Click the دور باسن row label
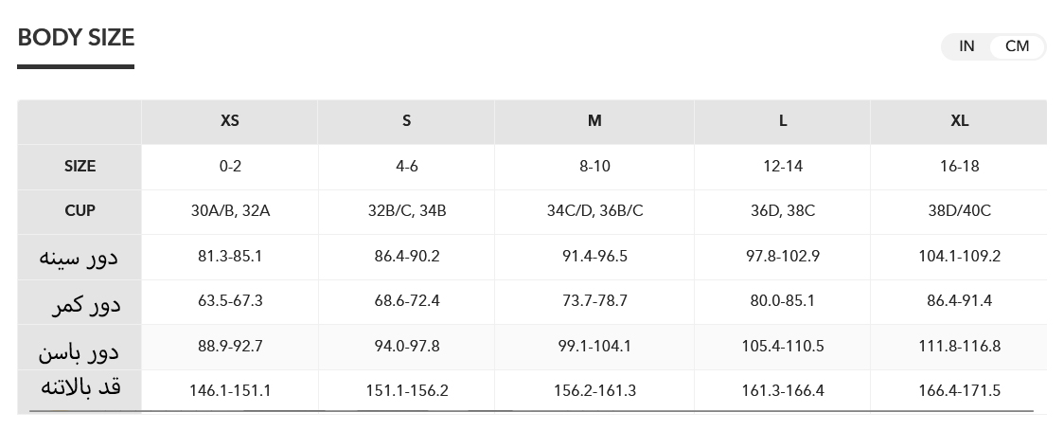Viewport: 1064px width, 430px height. pos(79,351)
